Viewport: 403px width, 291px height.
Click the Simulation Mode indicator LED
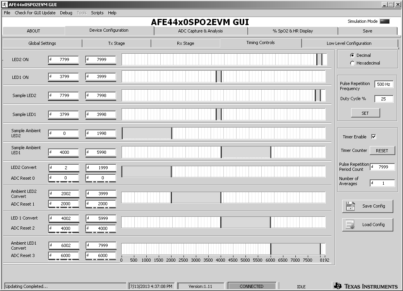point(385,21)
